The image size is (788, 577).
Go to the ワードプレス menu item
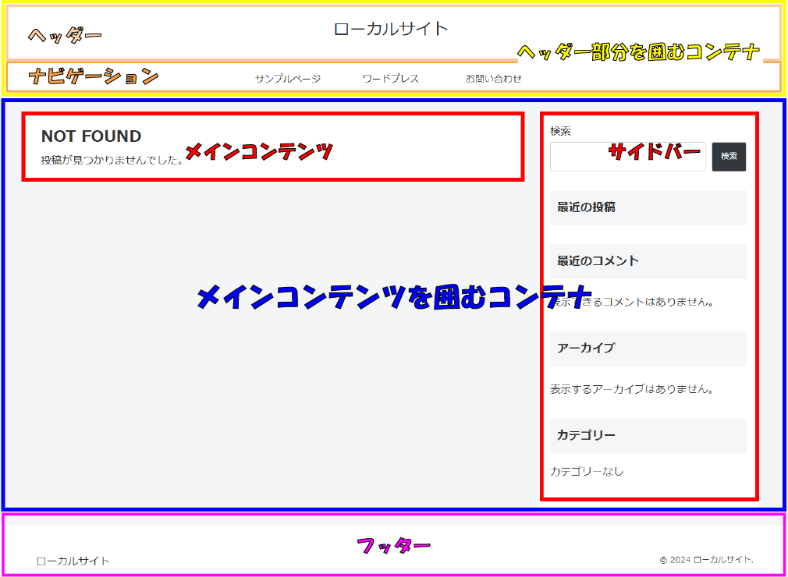[391, 79]
